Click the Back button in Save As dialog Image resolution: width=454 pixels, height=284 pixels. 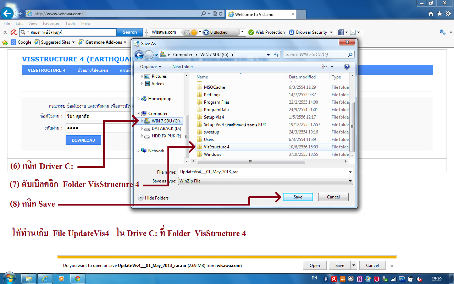point(139,55)
